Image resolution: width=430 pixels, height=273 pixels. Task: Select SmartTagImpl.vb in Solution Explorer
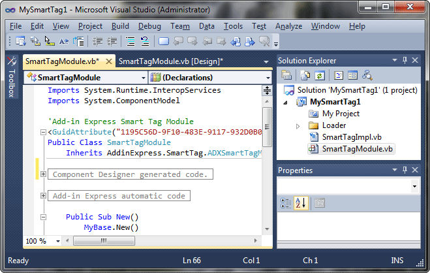(352, 137)
